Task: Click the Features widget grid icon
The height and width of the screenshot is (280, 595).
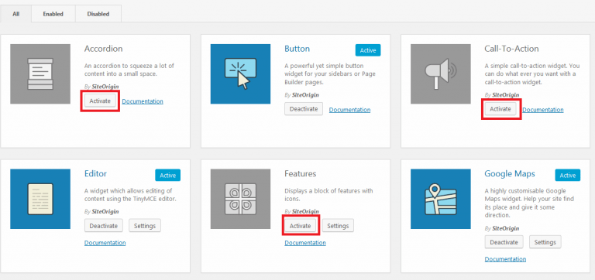Action: point(241,199)
